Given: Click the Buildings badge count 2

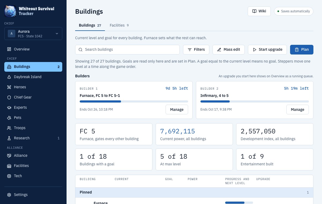Looking at the screenshot, I should click(58, 67).
